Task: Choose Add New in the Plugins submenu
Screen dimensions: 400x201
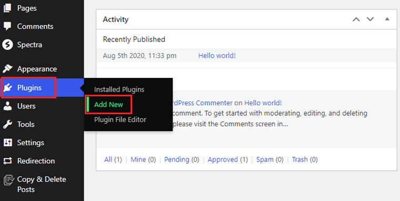Action: (108, 105)
